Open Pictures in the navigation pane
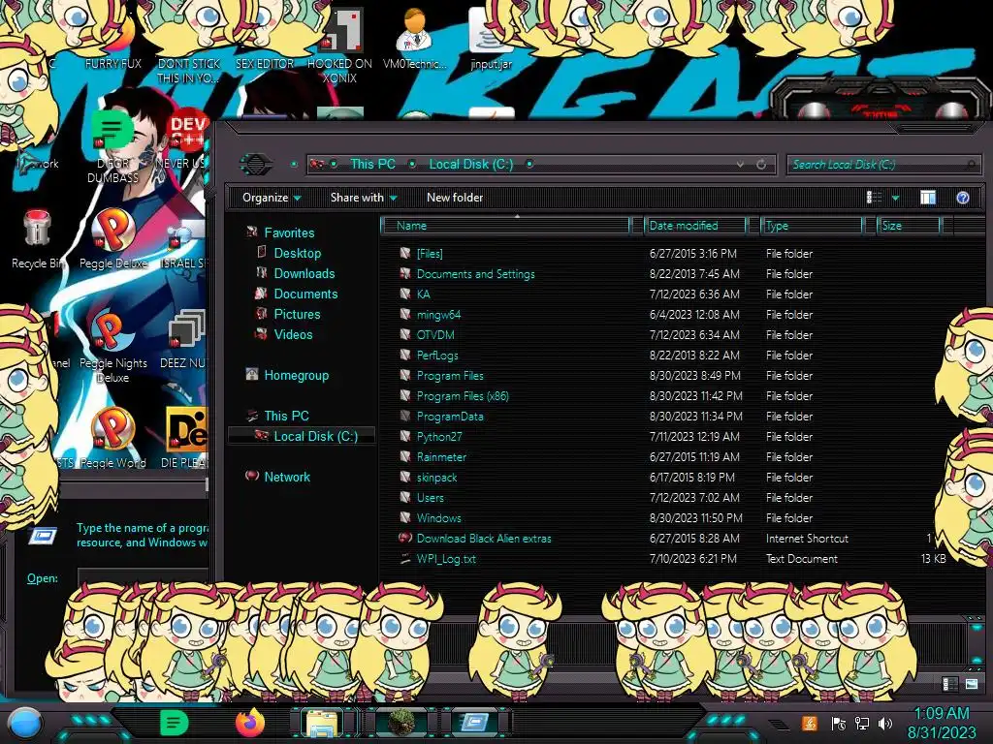Viewport: 993px width, 744px height. coord(297,315)
